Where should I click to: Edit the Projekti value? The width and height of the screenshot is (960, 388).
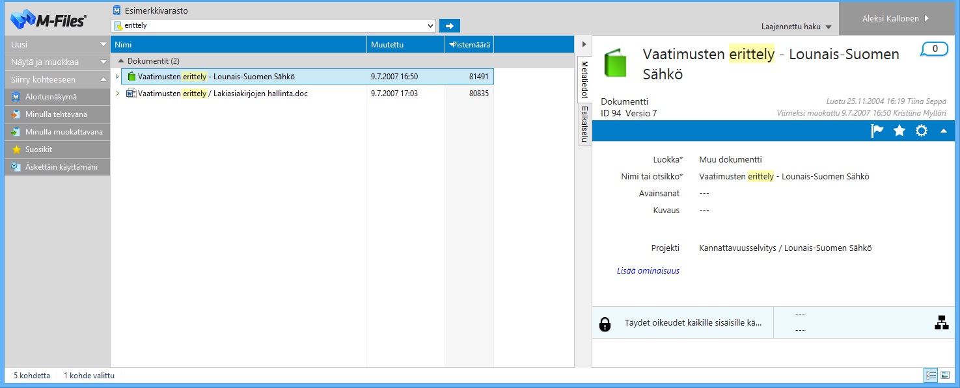coord(786,248)
